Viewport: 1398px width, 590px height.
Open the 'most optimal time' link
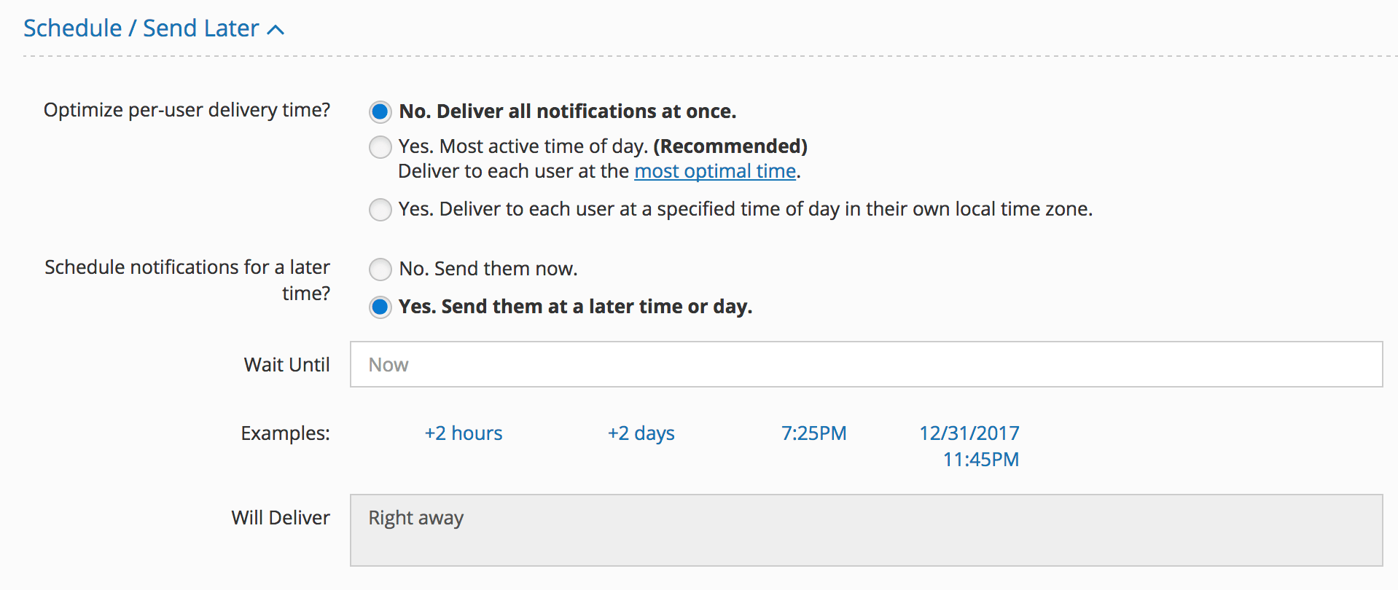714,170
